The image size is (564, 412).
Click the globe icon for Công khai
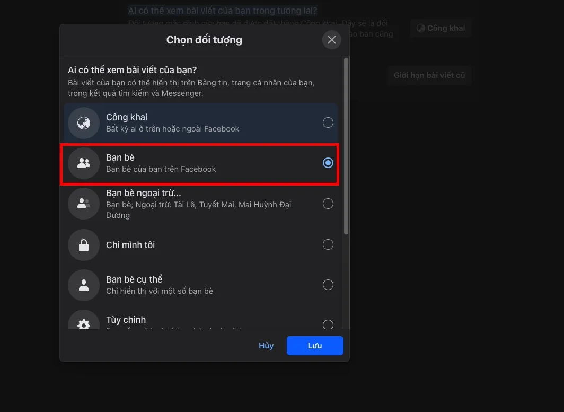84,123
